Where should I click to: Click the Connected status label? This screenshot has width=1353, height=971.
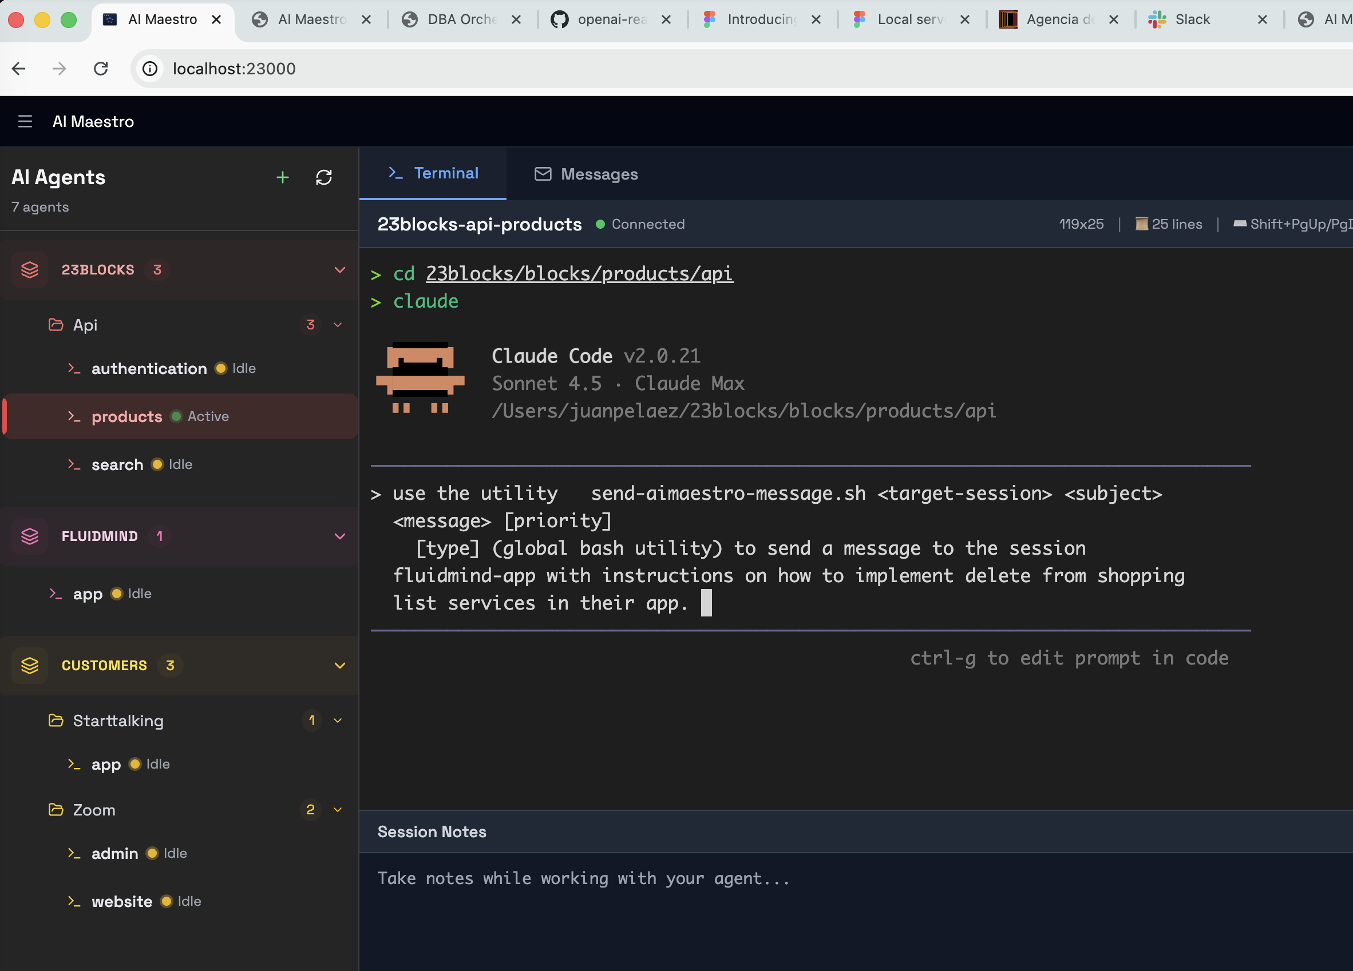tap(648, 224)
